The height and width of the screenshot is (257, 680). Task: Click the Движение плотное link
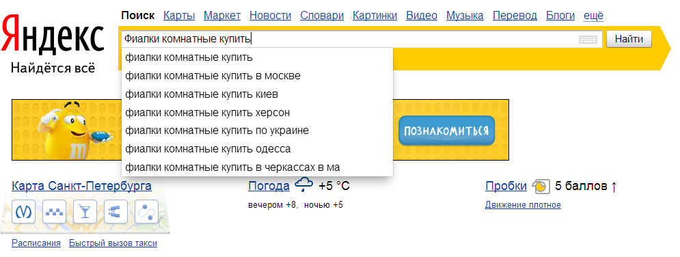523,205
